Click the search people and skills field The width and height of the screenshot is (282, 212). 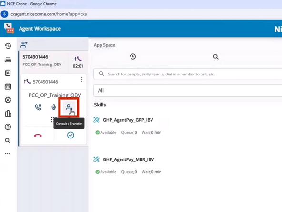point(188,74)
